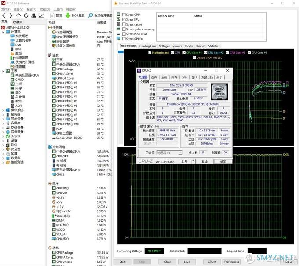Viewport: 299px width, 266px height.
Task: Enable the Stress CPU checkbox
Action: point(124,15)
